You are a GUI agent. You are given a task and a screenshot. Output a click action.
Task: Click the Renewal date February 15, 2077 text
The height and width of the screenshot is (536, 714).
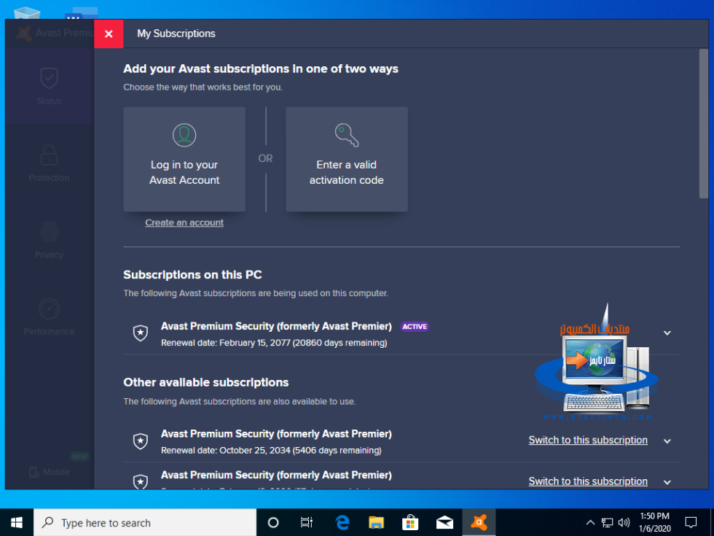(274, 343)
